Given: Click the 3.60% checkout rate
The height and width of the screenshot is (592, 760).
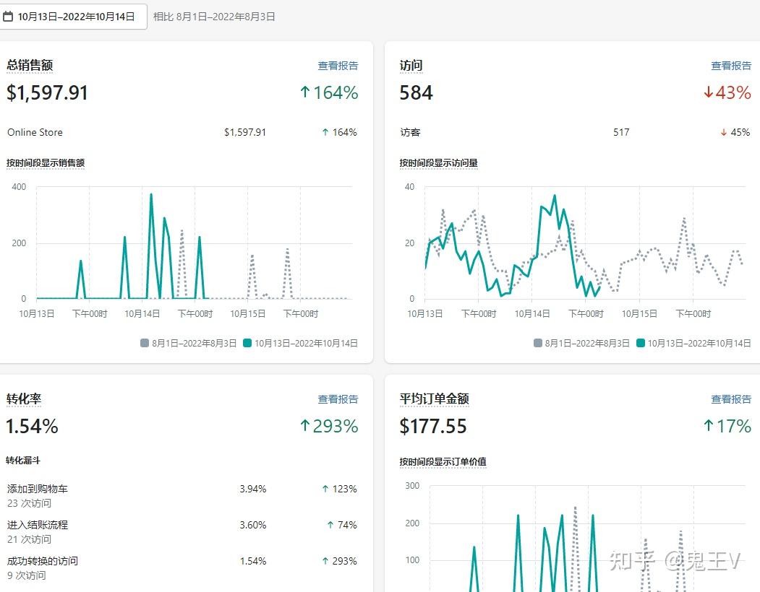Looking at the screenshot, I should [x=253, y=525].
